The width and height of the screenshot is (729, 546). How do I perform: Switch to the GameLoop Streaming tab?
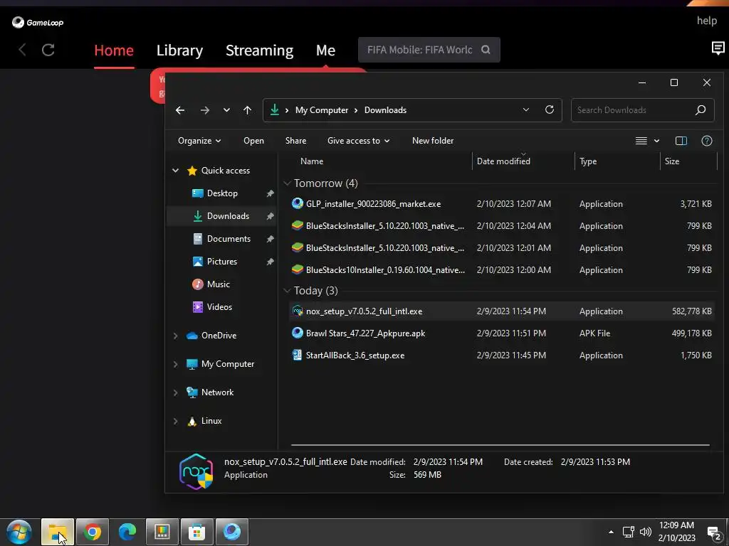259,50
